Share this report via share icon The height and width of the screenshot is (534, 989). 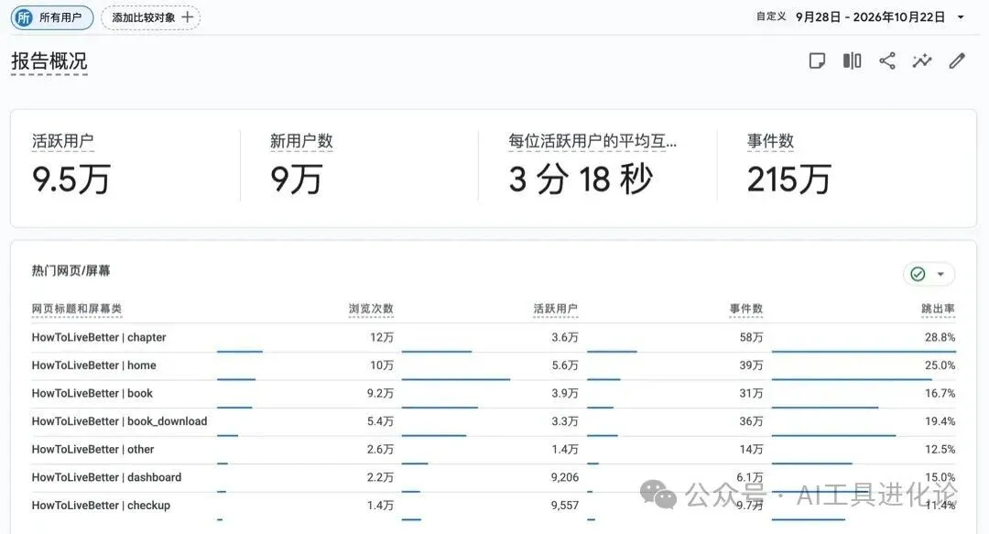pos(887,60)
